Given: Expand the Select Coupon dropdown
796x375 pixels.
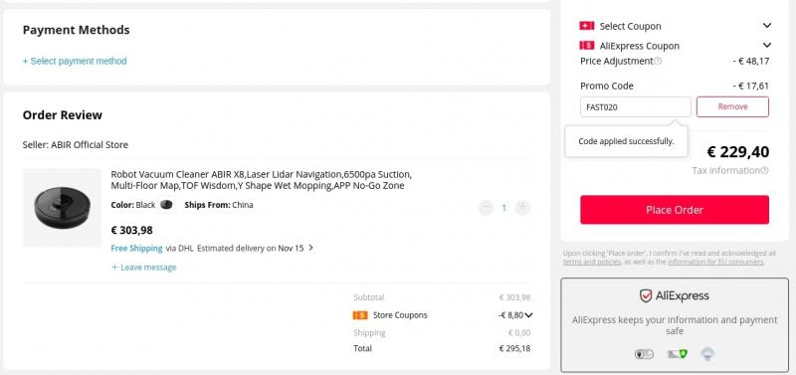Looking at the screenshot, I should click(766, 26).
